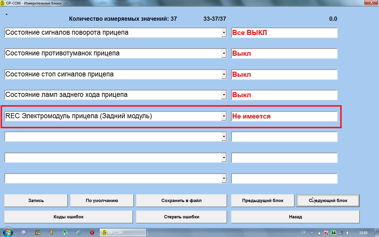Viewport: 379px width, 237px height.
Task: Click the network signal tray icon
Action: [341, 233]
